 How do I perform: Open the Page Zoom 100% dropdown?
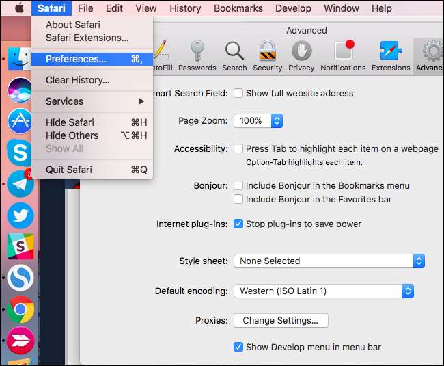click(x=258, y=121)
